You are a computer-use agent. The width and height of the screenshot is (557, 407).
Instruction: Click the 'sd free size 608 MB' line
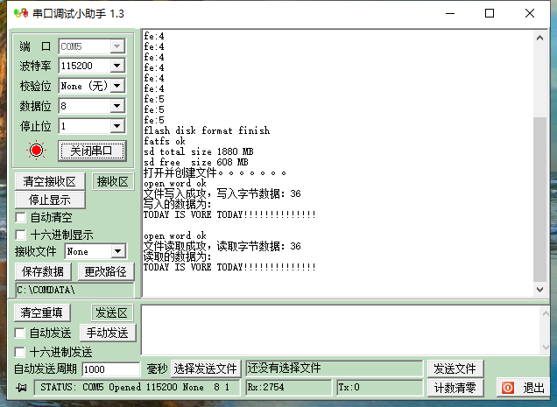196,162
